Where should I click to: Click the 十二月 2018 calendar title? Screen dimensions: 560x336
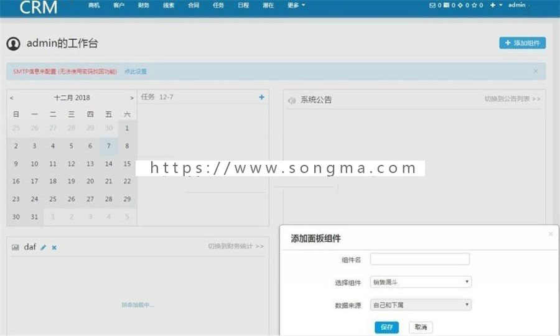(x=72, y=98)
